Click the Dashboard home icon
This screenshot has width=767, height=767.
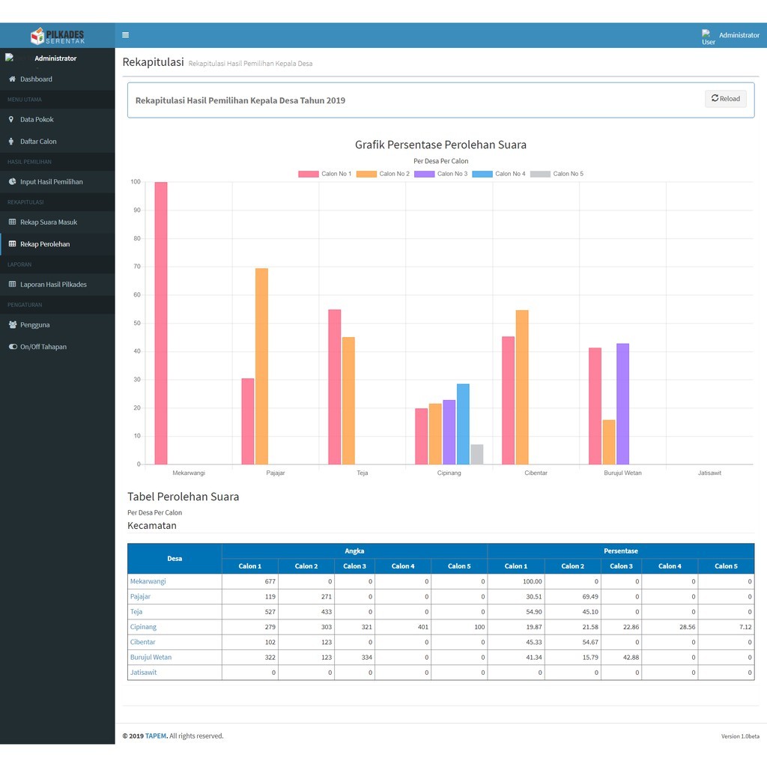[12, 79]
